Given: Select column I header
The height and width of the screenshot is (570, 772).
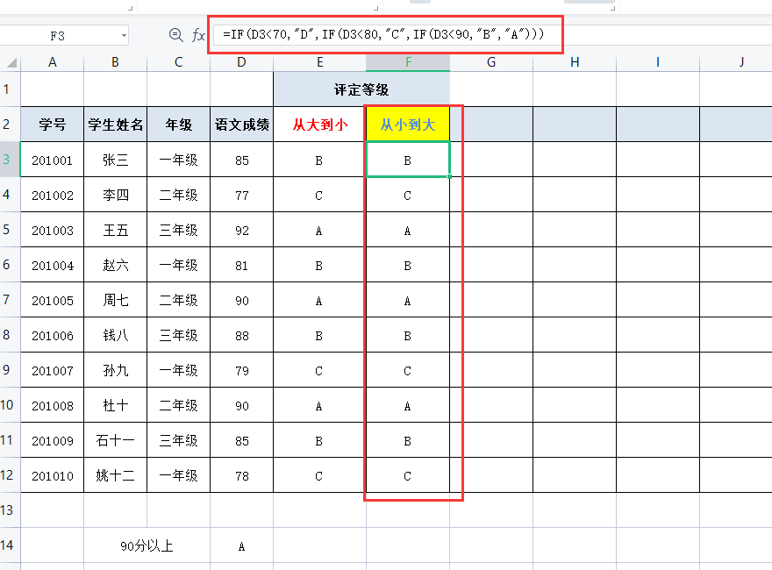Looking at the screenshot, I should [658, 62].
